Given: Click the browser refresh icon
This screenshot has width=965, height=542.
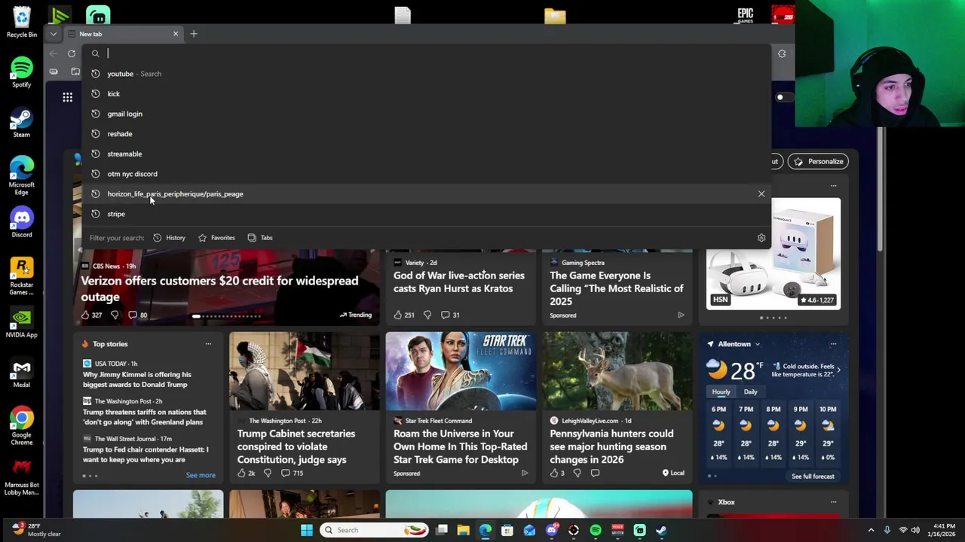Looking at the screenshot, I should tap(72, 53).
